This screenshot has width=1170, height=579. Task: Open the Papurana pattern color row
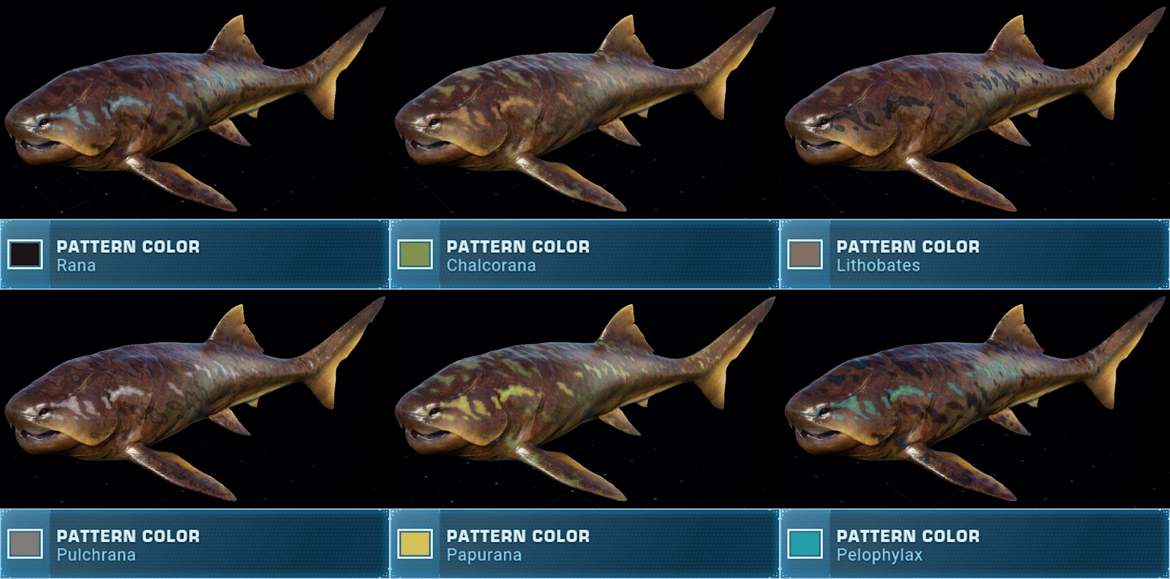[x=584, y=543]
